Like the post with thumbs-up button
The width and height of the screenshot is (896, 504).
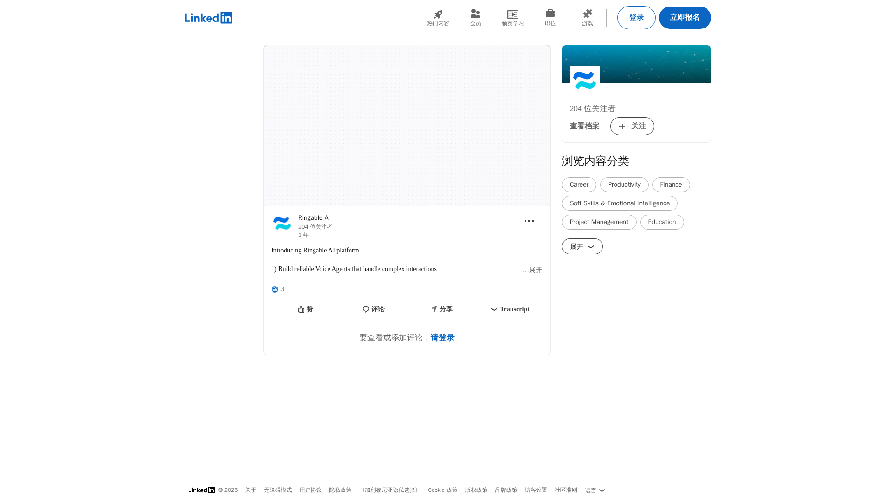pyautogui.click(x=305, y=309)
